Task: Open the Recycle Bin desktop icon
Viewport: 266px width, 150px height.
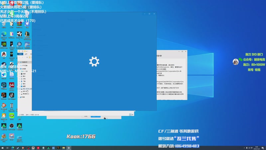Action: 4,25
